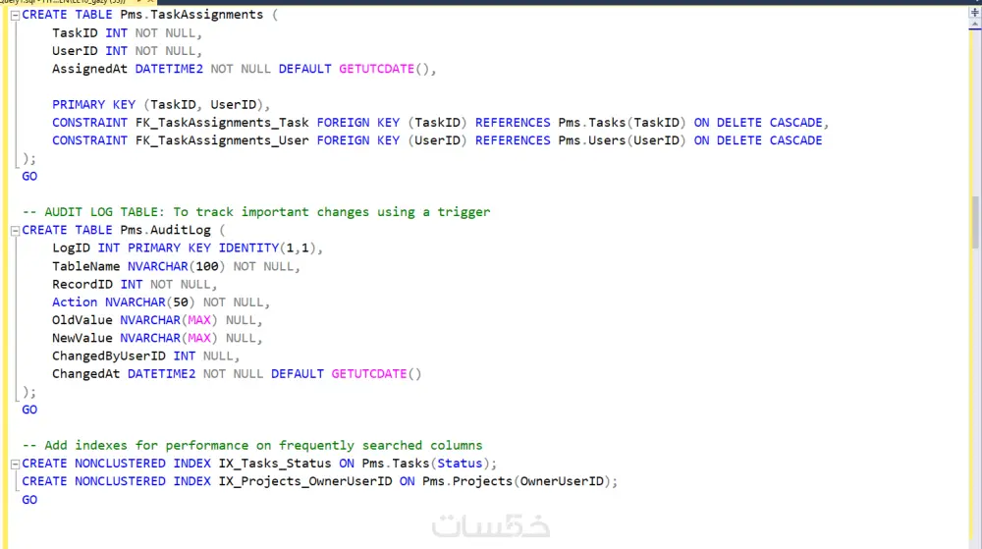Click the "NVARCHAR(100)" data type
Viewport: 982px width, 549px height.
pyautogui.click(x=176, y=267)
